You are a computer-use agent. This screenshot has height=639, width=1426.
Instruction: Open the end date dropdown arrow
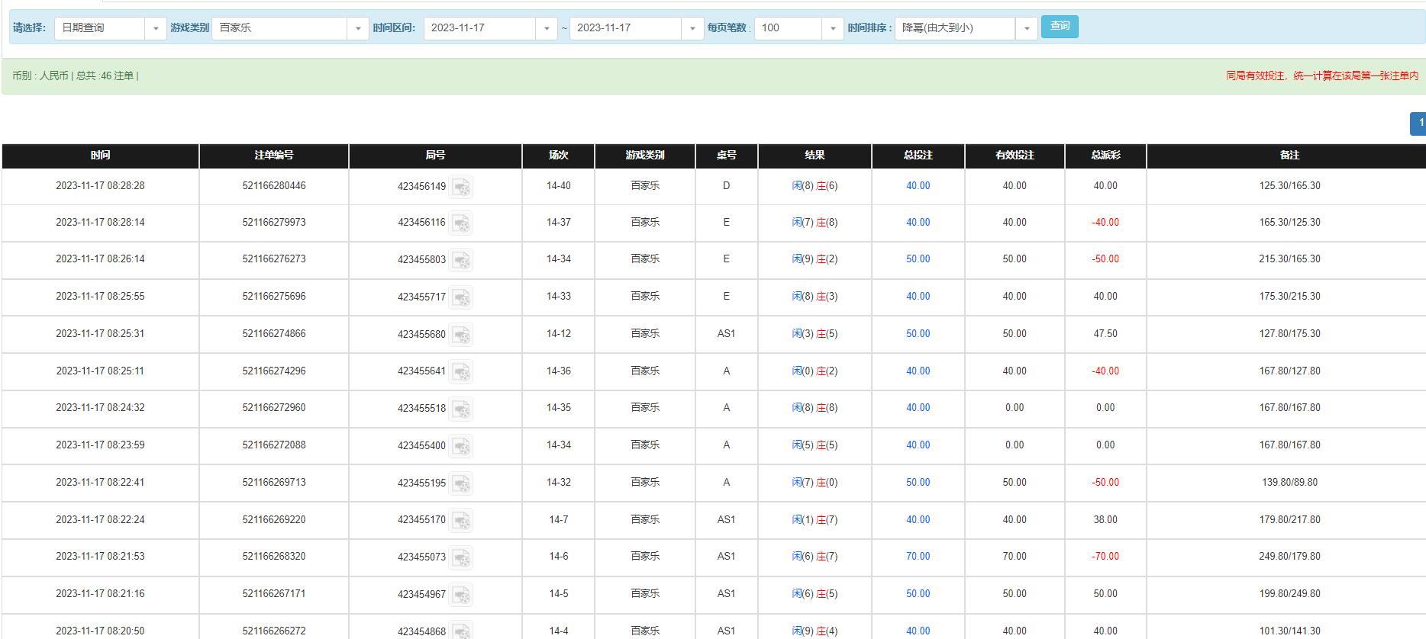pyautogui.click(x=692, y=28)
